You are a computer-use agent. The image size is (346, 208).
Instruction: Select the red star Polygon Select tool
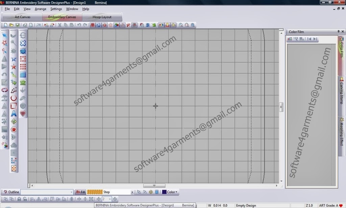4,43
